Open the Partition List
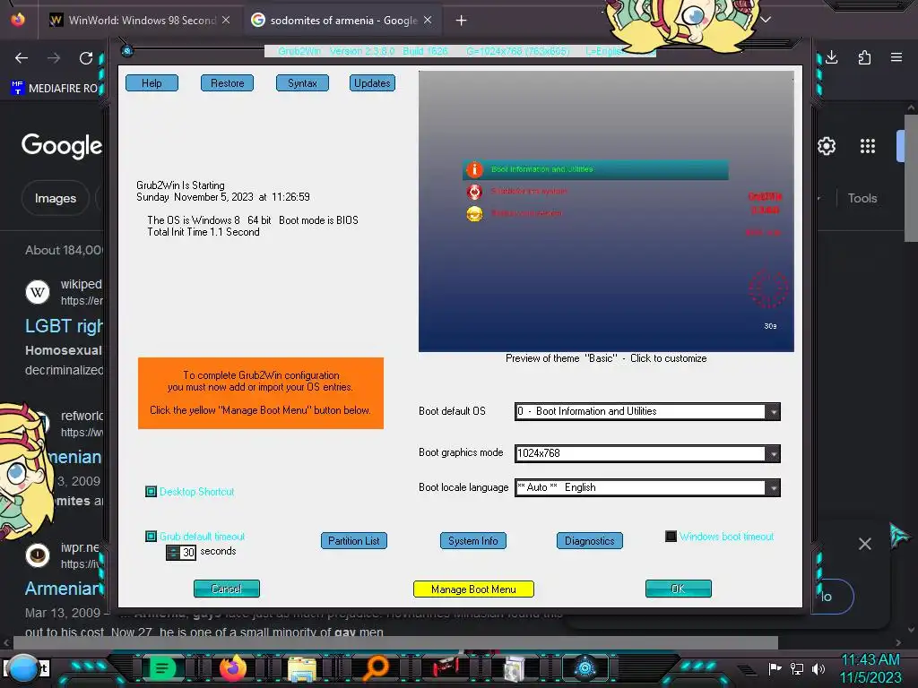Screen dimensions: 918x688 pyautogui.click(x=353, y=540)
